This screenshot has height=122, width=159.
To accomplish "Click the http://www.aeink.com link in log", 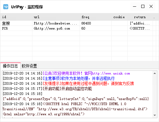I will pyautogui.click(x=111, y=74).
